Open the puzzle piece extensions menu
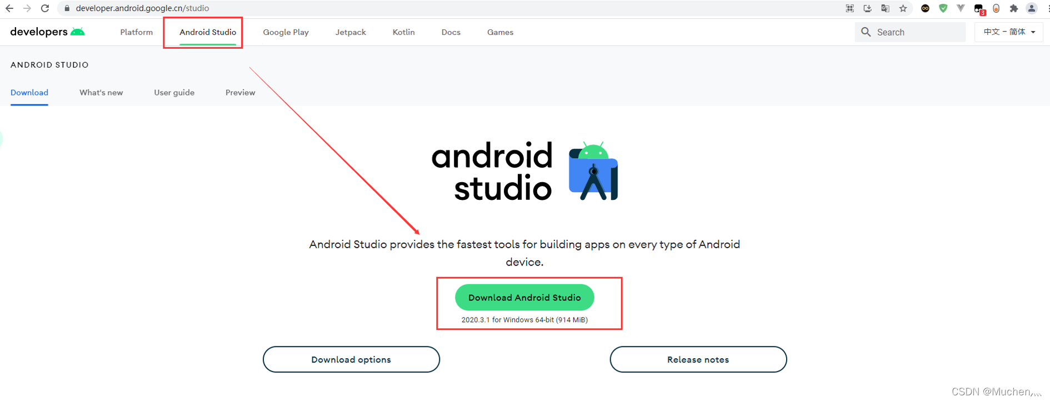This screenshot has height=402, width=1050. pyautogui.click(x=1014, y=8)
